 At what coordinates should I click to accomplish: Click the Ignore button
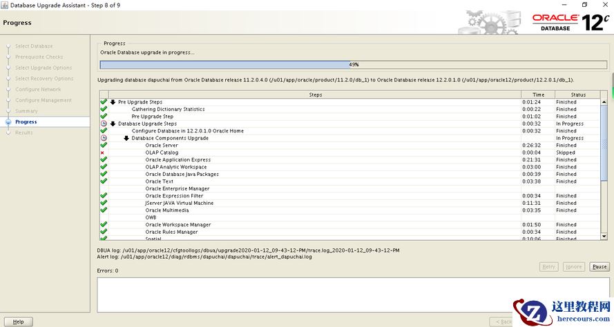pos(574,267)
